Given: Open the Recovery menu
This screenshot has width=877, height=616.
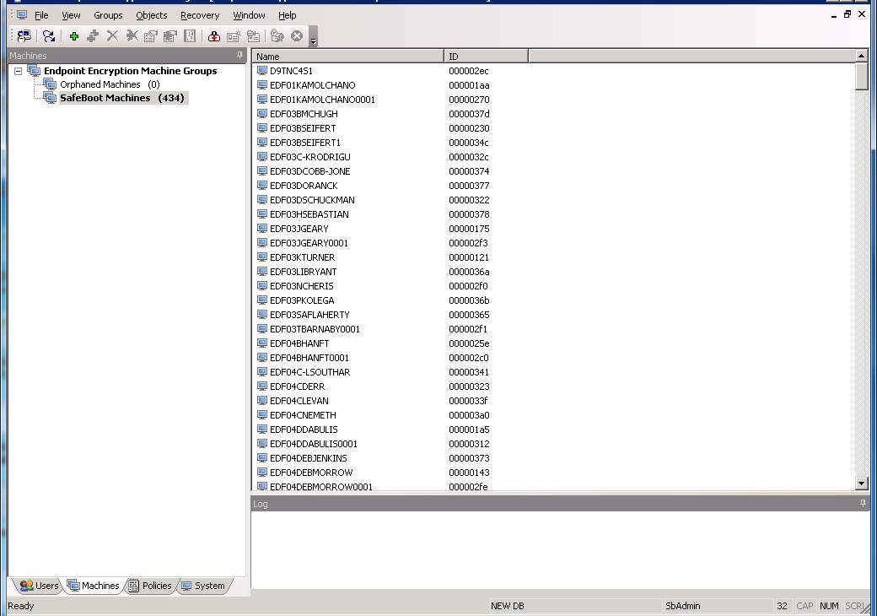Looking at the screenshot, I should click(x=200, y=15).
